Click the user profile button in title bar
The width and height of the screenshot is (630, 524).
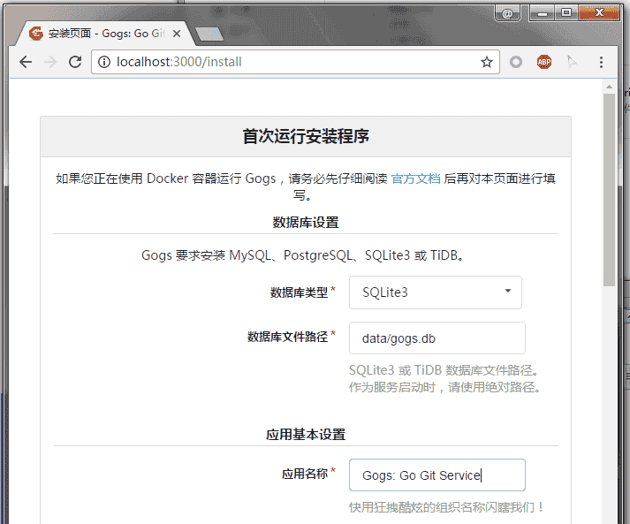pyautogui.click(x=507, y=13)
